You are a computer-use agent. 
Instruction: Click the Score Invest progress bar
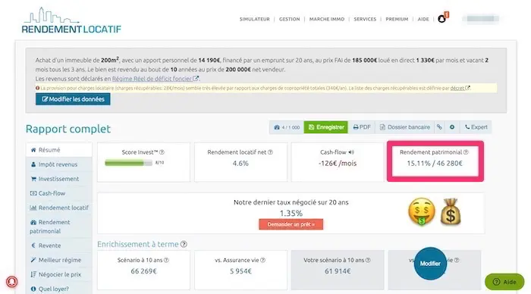128,163
